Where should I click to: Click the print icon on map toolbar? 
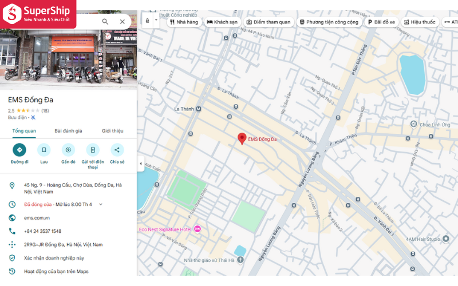click(x=148, y=21)
